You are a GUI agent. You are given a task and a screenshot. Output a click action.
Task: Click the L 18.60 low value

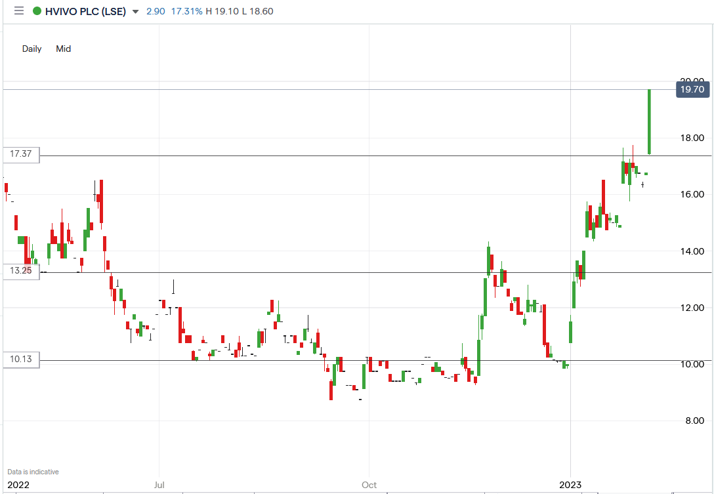click(258, 11)
